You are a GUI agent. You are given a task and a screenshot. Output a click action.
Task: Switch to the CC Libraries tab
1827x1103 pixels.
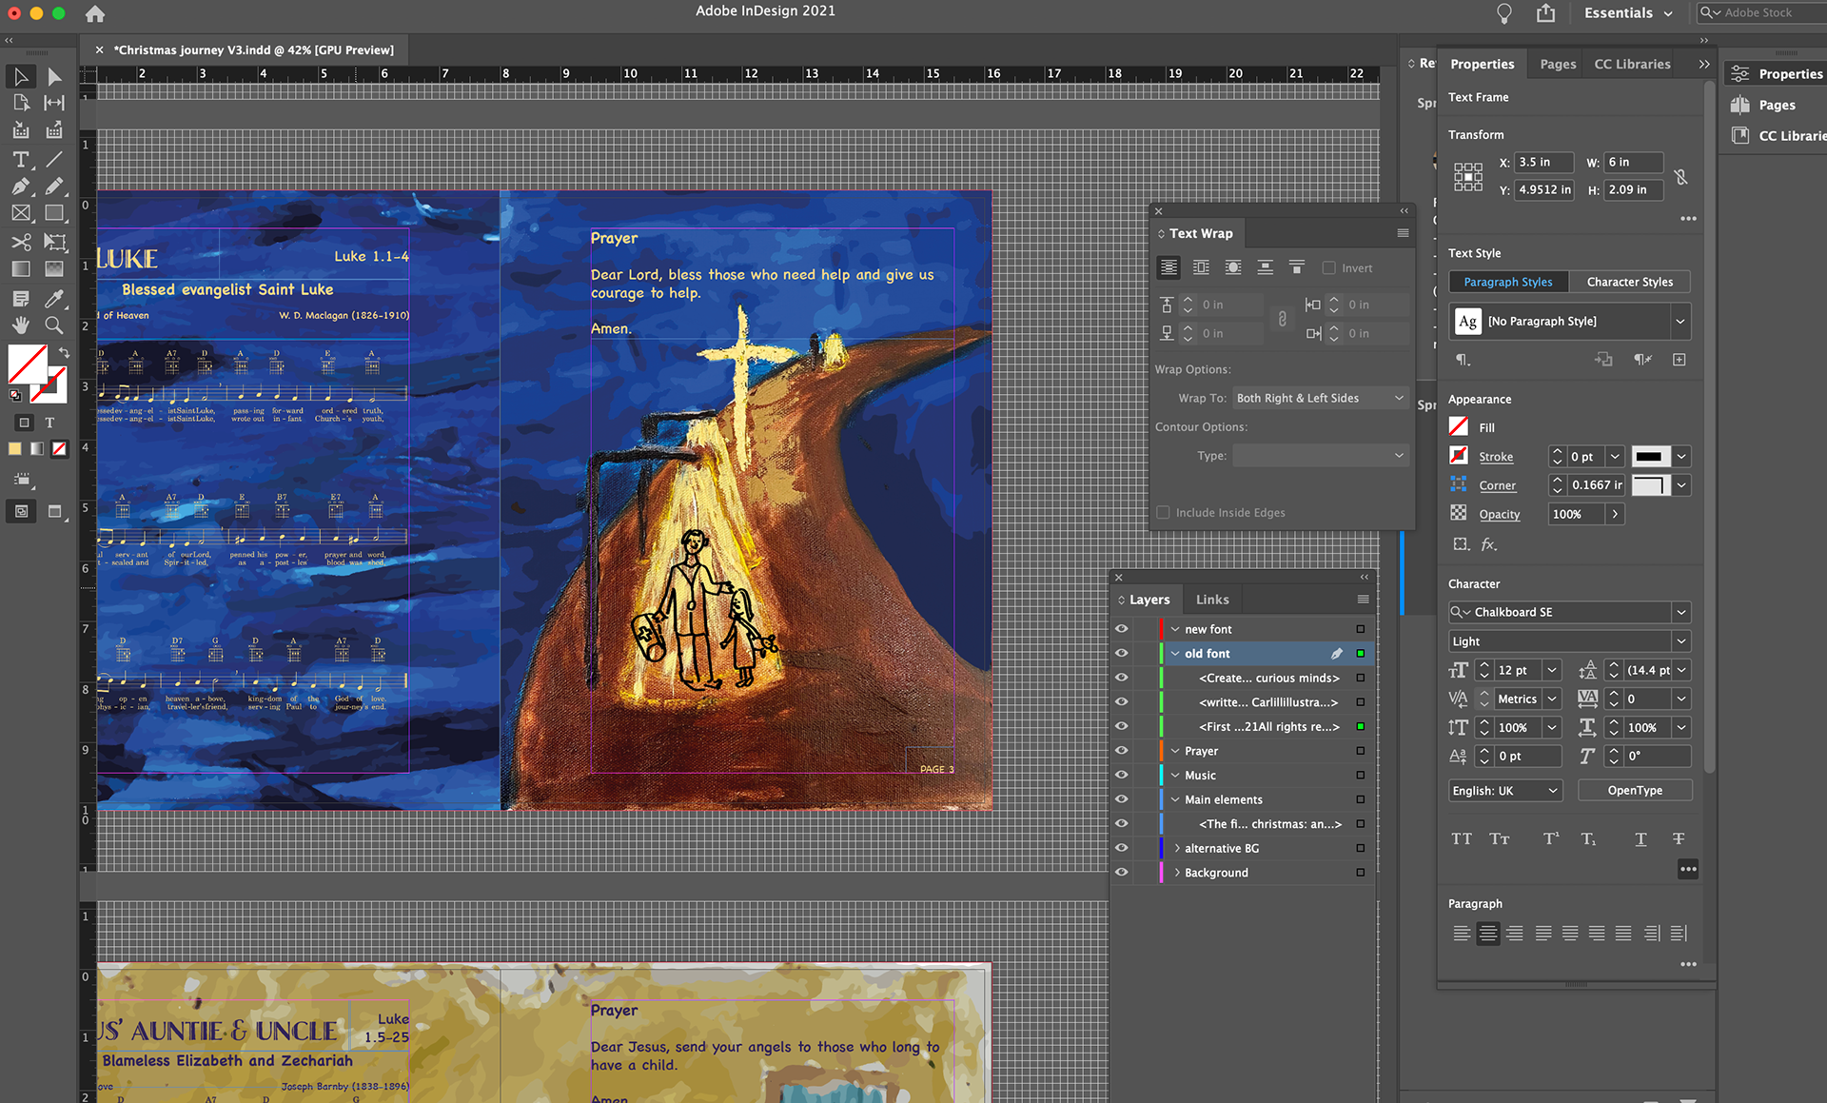[1632, 64]
